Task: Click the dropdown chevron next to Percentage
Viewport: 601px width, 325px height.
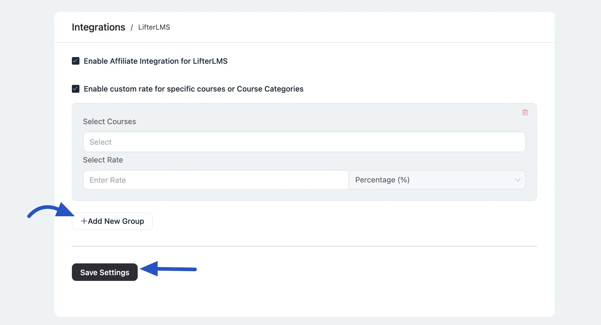Action: tap(518, 180)
